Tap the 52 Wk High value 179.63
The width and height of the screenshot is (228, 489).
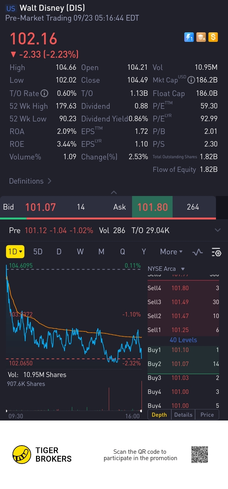click(66, 106)
